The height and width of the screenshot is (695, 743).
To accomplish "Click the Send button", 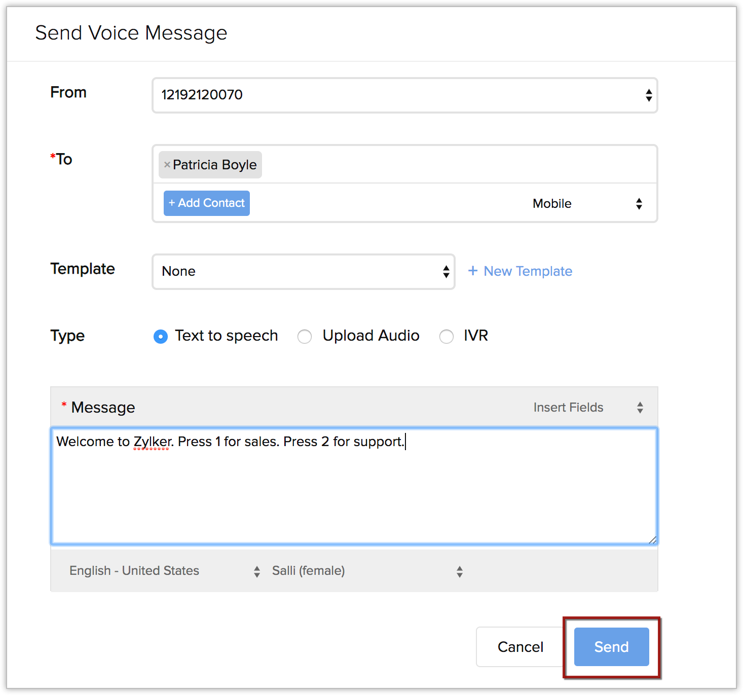I will 611,647.
